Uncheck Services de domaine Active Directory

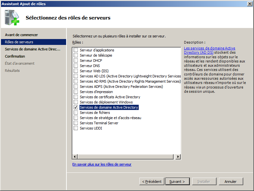click(x=76, y=107)
